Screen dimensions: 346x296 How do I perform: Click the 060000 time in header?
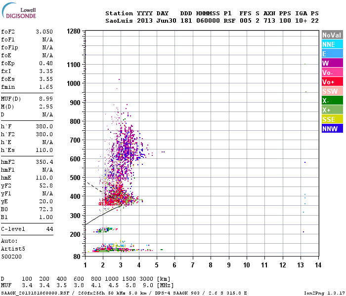click(208, 21)
